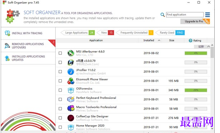This screenshot has height=133, width=220.
Task: Click MSI Afterburner 4% rating bar
Action: (196, 53)
